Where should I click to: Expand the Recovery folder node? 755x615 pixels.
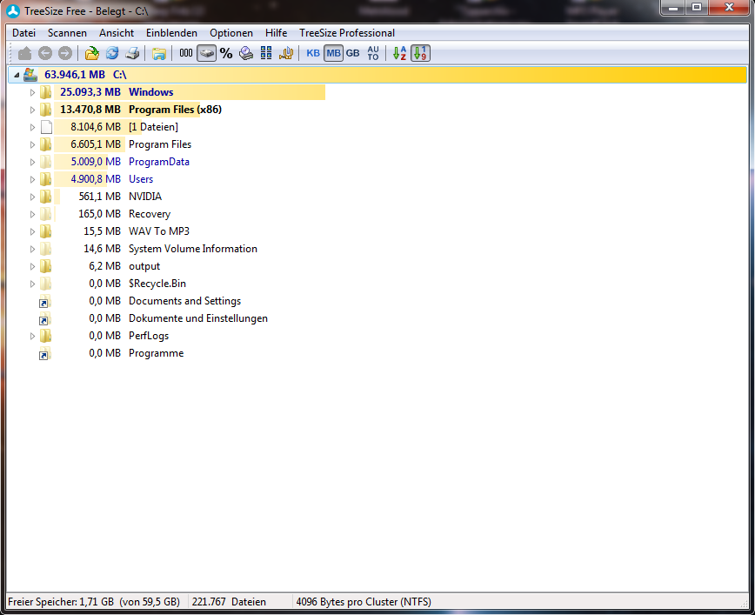point(32,214)
